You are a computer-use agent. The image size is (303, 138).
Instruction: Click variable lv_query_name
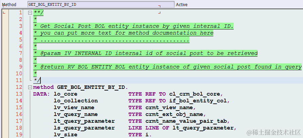coord(76,114)
